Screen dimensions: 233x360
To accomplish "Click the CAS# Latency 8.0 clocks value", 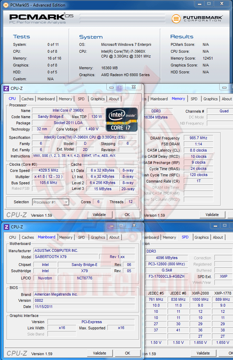I will click(198, 151).
